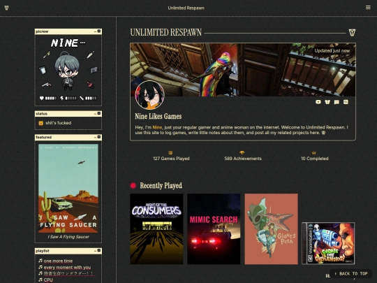377x283 pixels.
Task: Click the music note beside 'CPU'
Action: pos(40,280)
